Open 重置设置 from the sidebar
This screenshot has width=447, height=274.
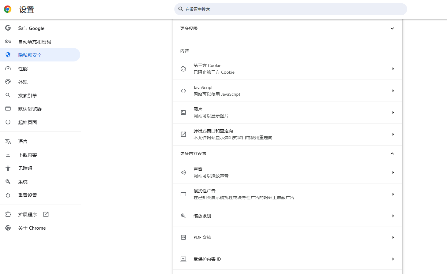tap(40, 195)
